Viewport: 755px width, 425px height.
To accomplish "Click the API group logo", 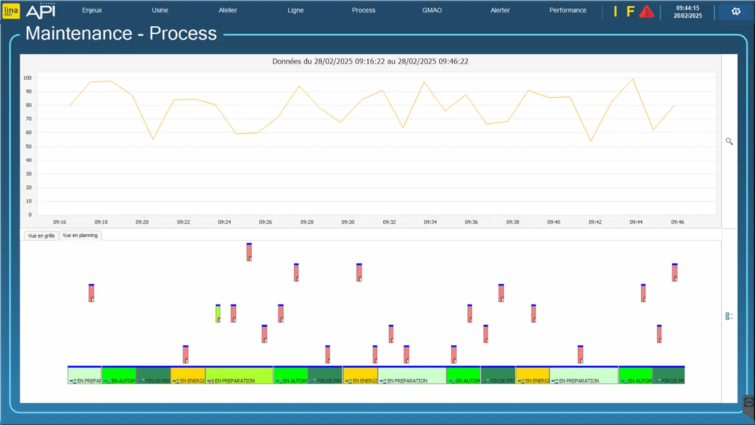I will coord(40,11).
